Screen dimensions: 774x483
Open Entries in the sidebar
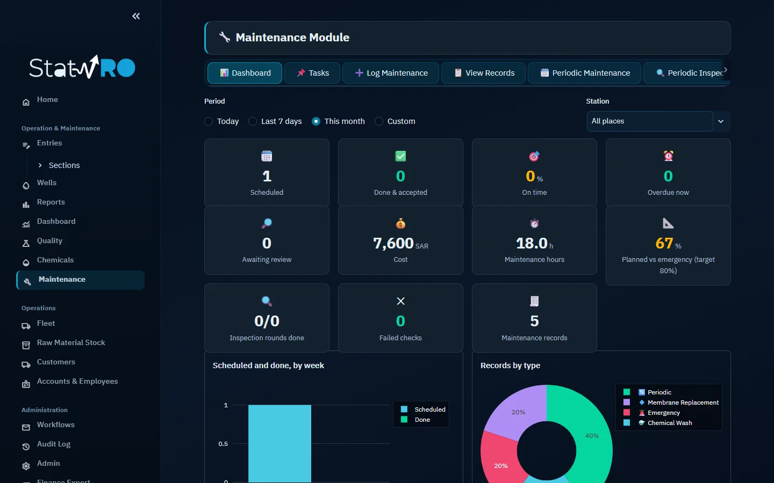pyautogui.click(x=49, y=143)
